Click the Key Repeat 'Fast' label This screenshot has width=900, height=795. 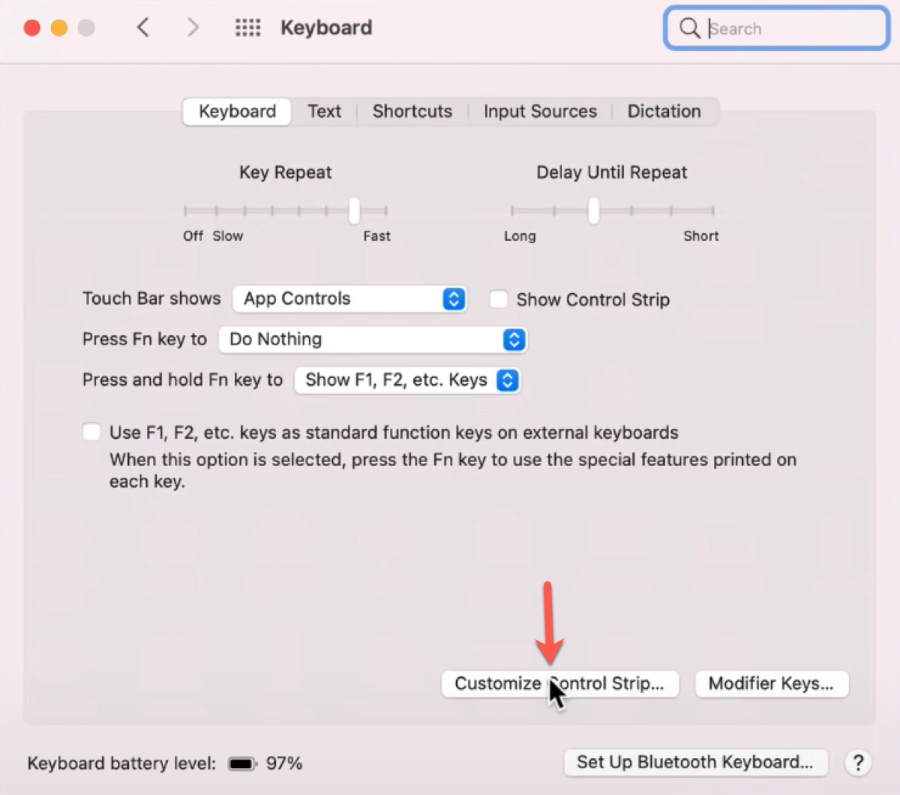click(x=376, y=236)
